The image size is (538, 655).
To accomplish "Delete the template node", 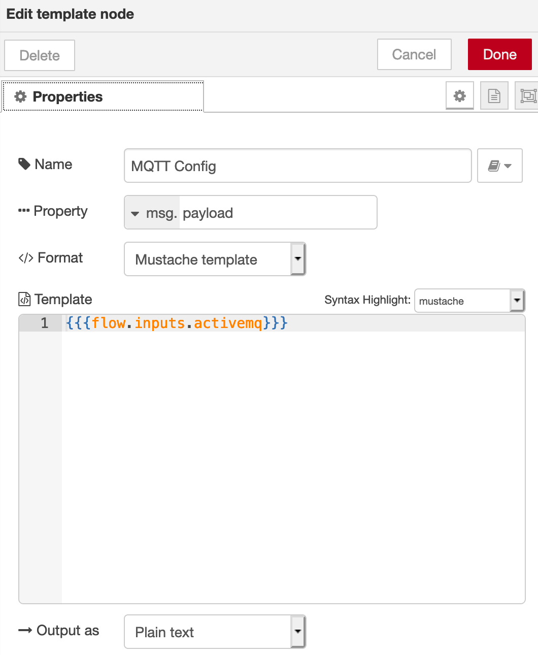I will pos(40,55).
